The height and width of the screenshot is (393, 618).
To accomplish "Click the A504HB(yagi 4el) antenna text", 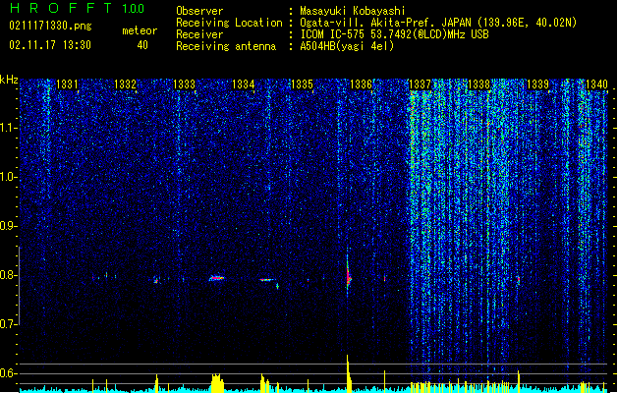I will tap(347, 46).
